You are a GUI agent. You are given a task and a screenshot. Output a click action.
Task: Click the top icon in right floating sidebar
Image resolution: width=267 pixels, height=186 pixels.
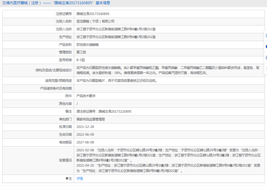266,35
